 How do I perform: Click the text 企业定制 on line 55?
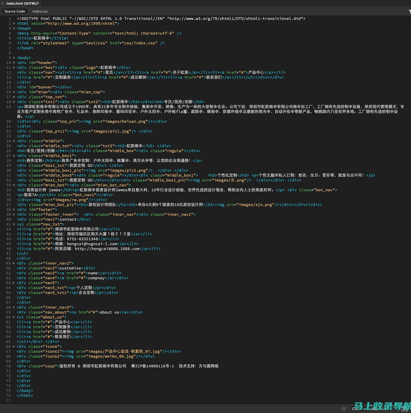pos(86,293)
